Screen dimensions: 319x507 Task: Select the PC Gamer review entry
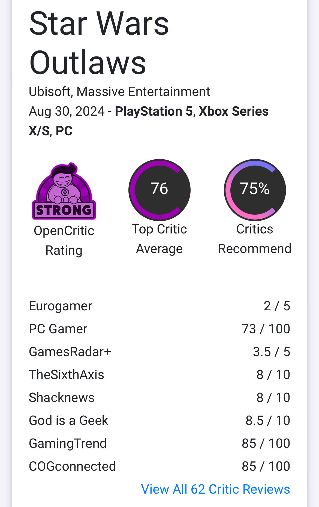point(159,329)
